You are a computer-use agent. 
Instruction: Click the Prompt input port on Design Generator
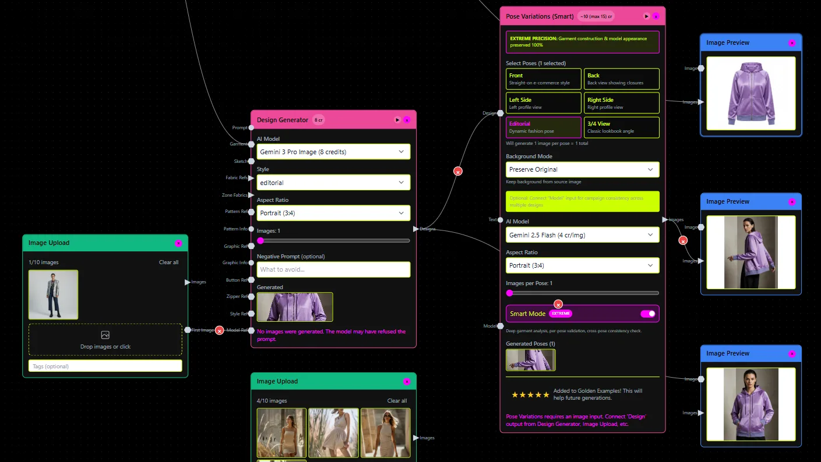point(251,127)
